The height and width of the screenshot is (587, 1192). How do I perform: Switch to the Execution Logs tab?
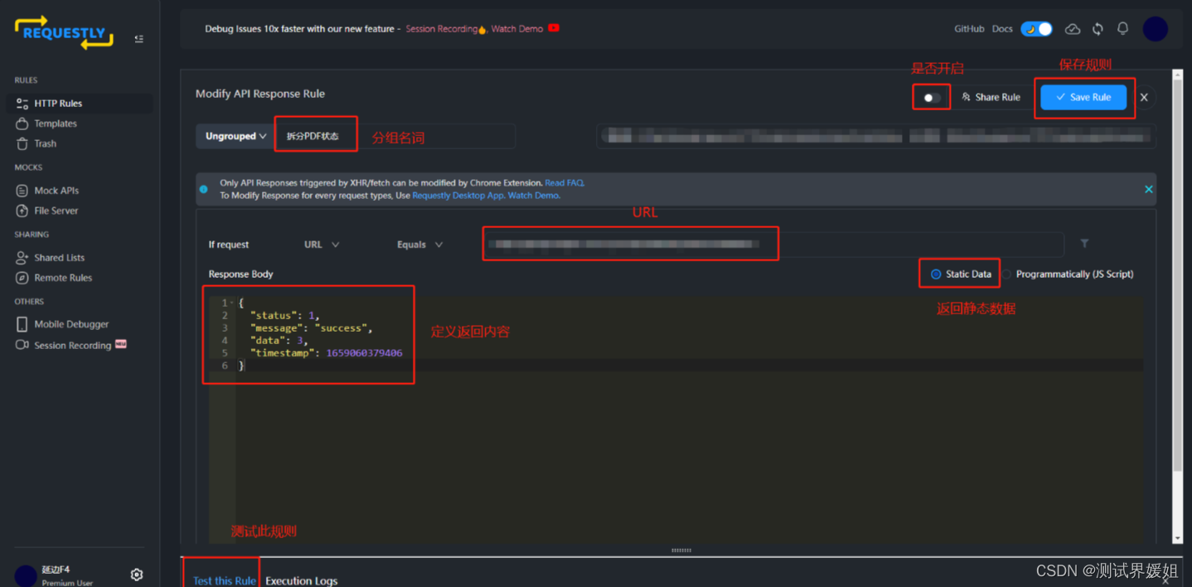point(302,580)
